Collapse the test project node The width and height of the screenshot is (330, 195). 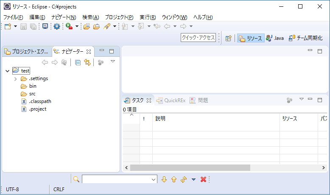(x=7, y=71)
